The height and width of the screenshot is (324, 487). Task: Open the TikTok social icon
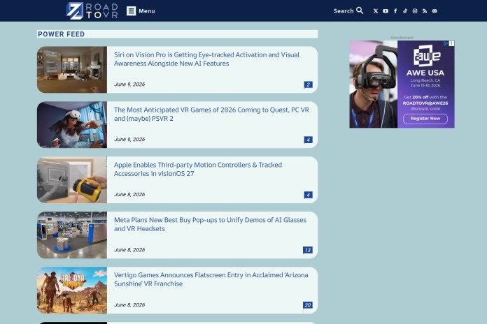click(405, 11)
